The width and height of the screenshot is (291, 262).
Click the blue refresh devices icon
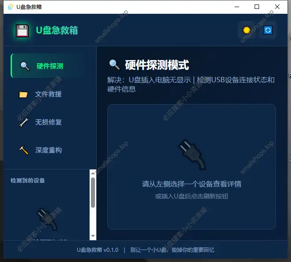tap(268, 30)
